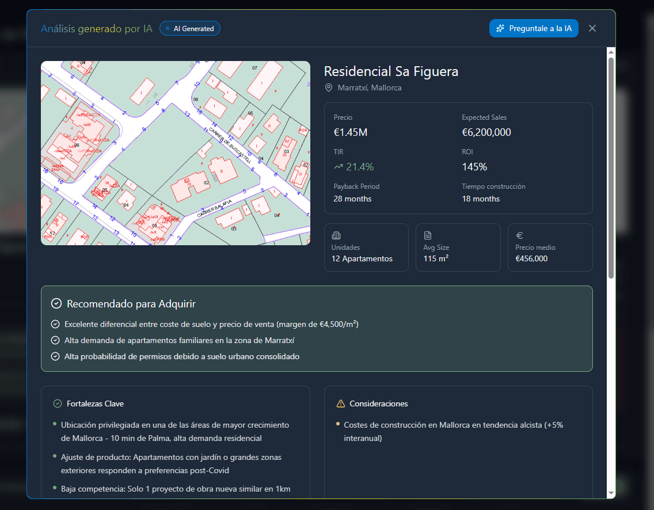Click the Recomendado para Adquirir heading

131,303
